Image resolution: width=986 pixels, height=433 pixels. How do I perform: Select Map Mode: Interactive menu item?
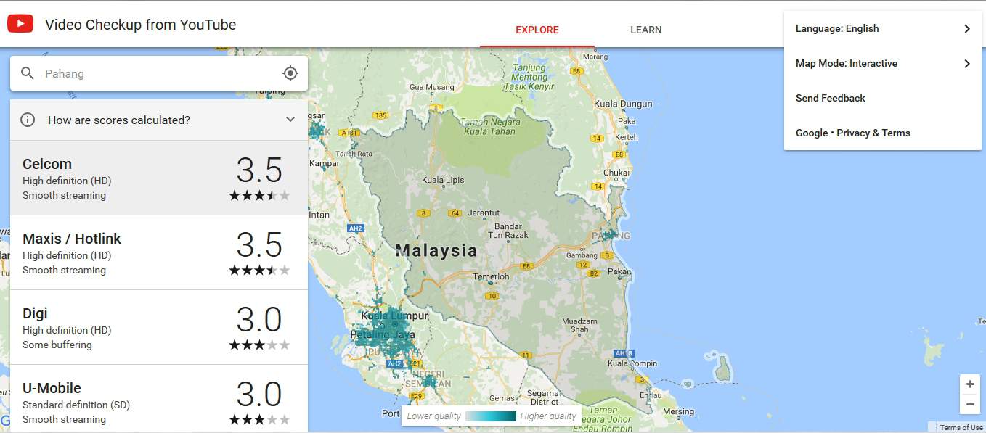click(883, 64)
